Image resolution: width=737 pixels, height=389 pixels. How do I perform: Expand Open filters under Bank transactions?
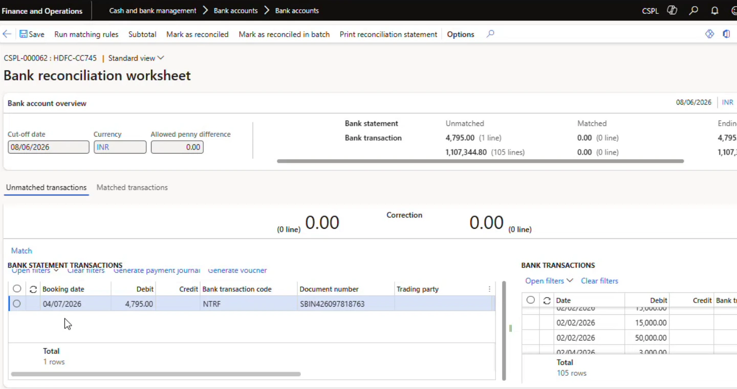[x=549, y=281]
